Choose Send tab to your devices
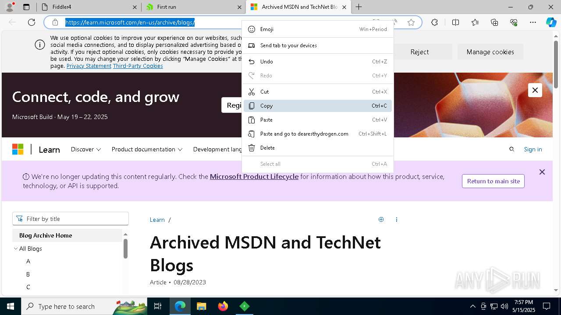 [318, 45]
